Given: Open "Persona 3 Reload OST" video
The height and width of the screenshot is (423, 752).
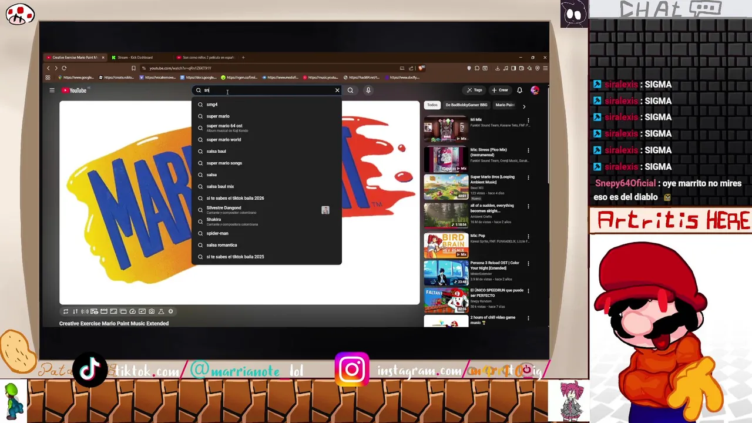Looking at the screenshot, I should click(446, 273).
